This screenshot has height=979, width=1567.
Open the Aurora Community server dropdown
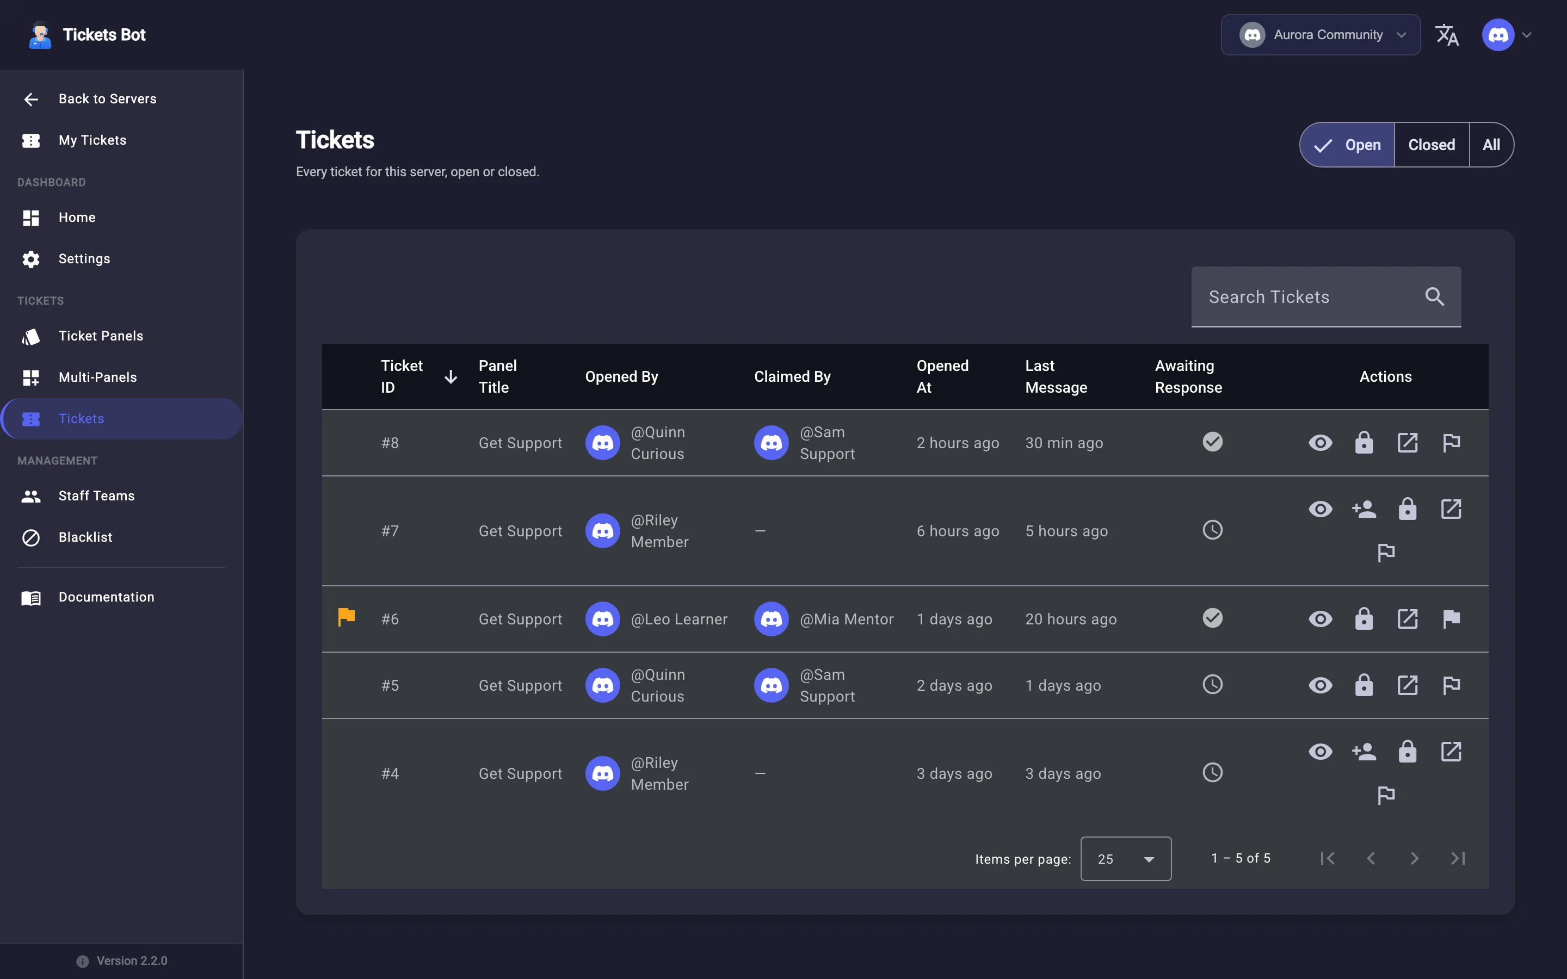tap(1321, 35)
